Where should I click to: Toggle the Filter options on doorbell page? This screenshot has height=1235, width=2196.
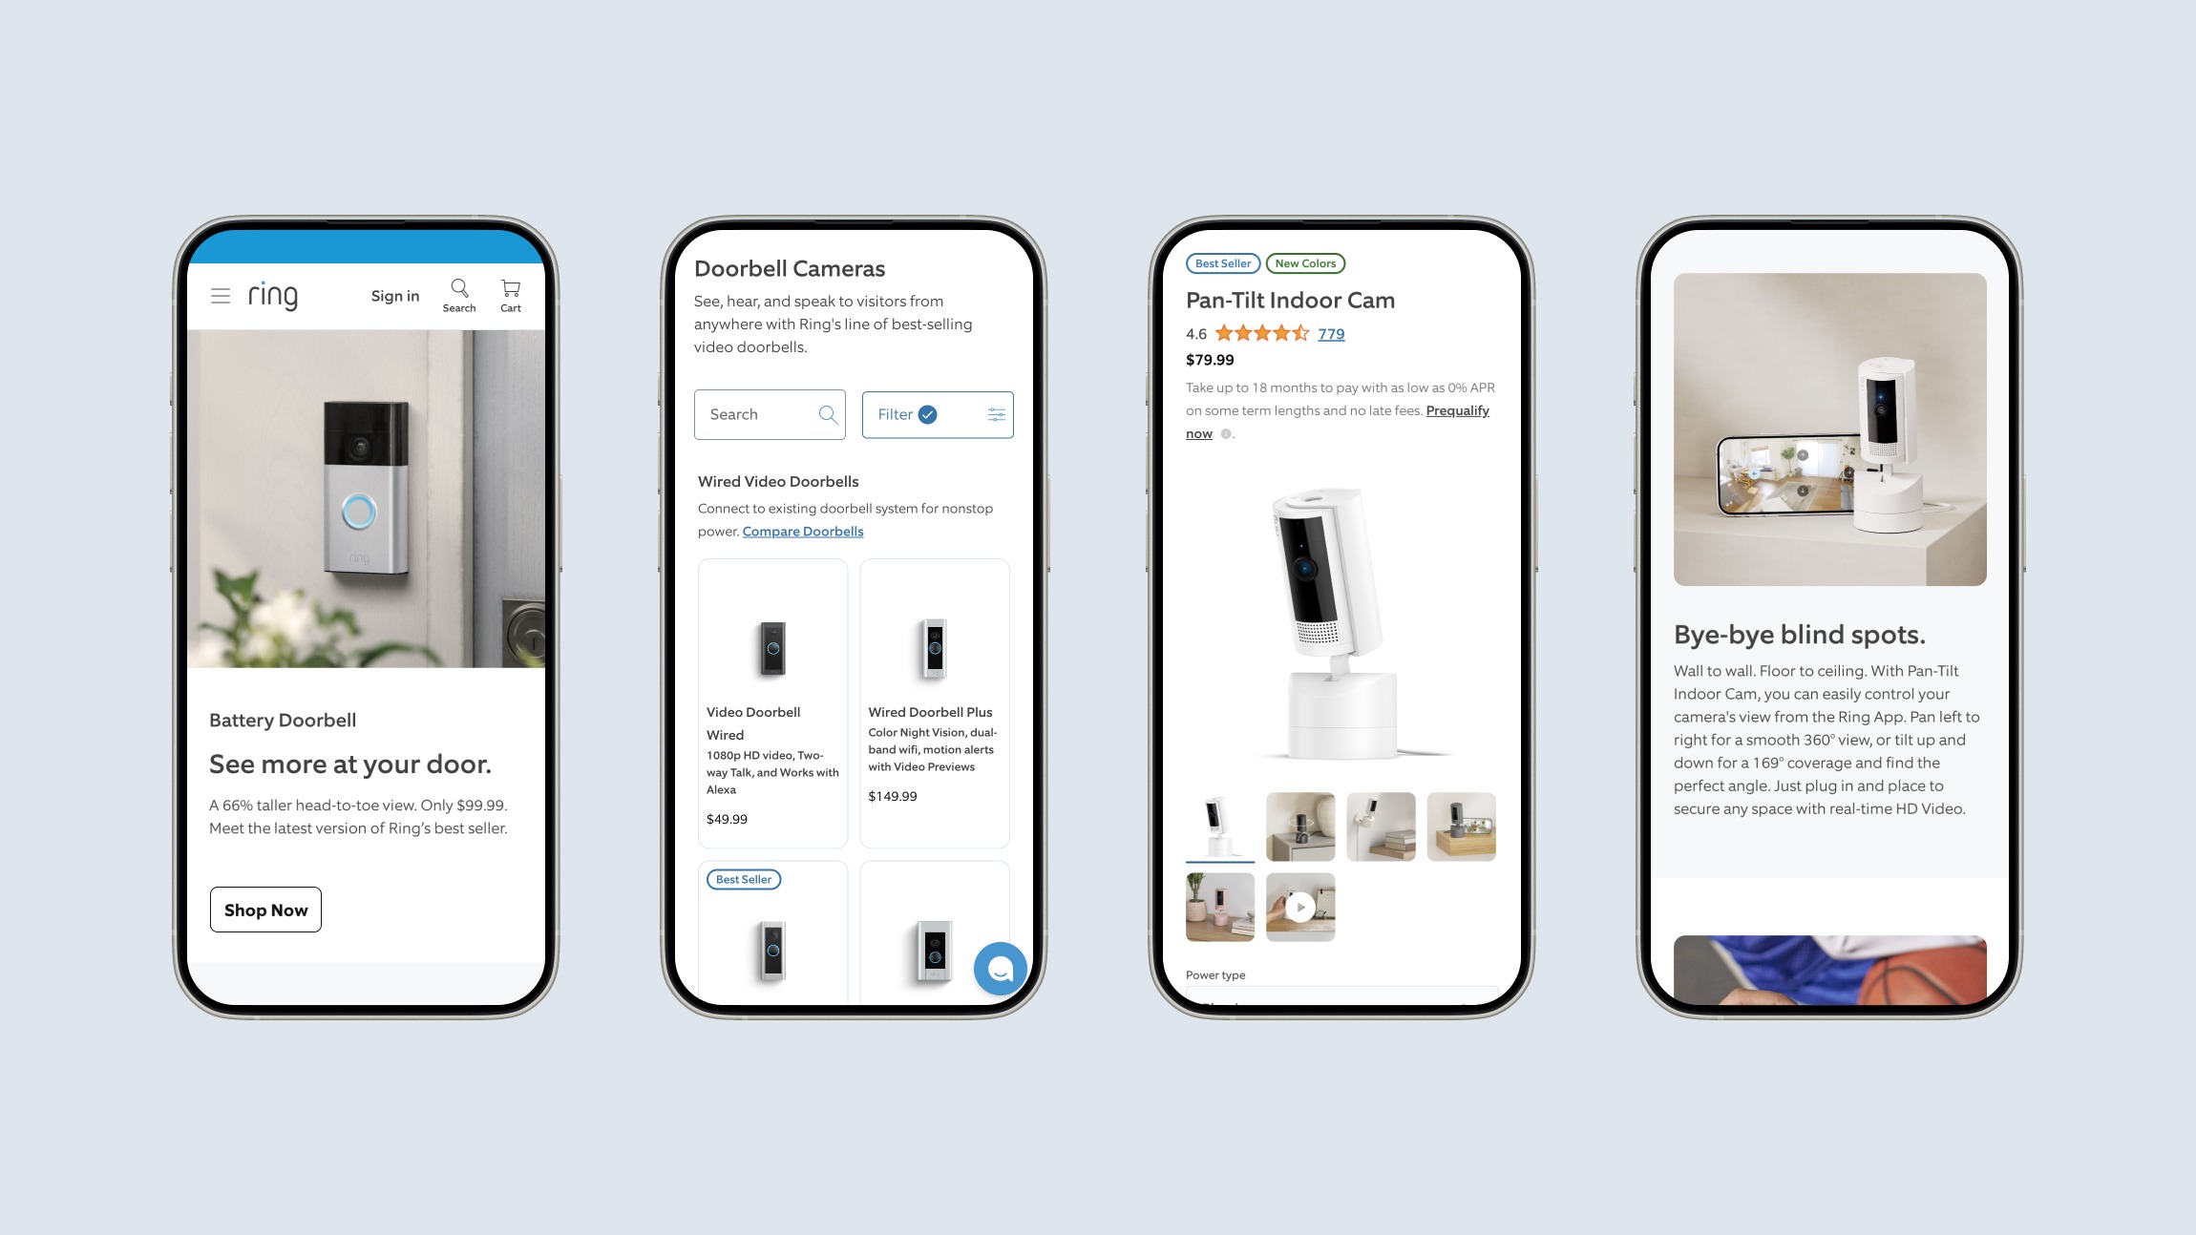(937, 413)
